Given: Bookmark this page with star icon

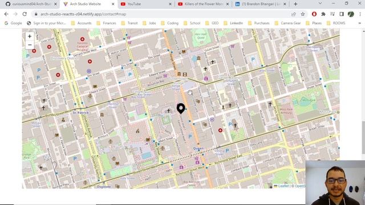Looking at the screenshot, I should point(303,14).
